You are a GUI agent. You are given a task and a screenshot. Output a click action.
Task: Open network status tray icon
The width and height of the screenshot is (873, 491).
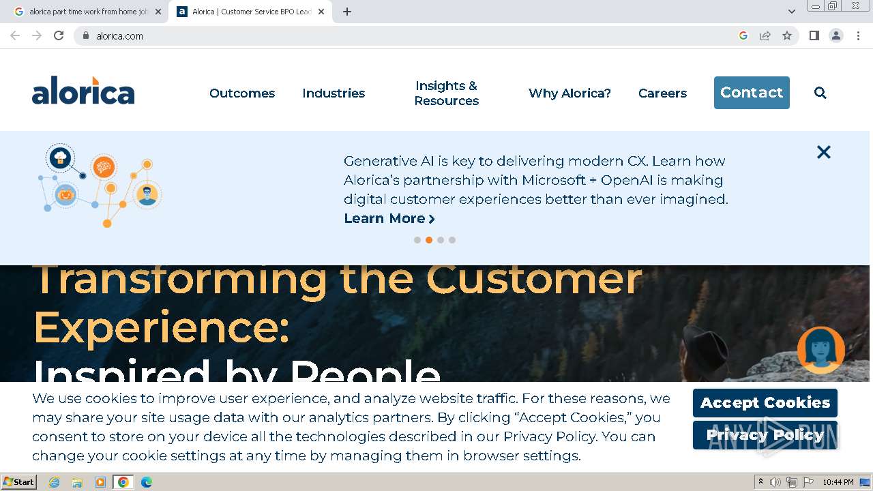792,482
